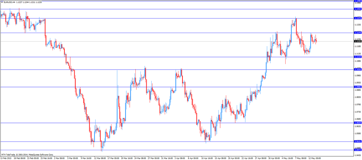
Task: Select the horizontal line price label 1.0906
Action: point(358,87)
